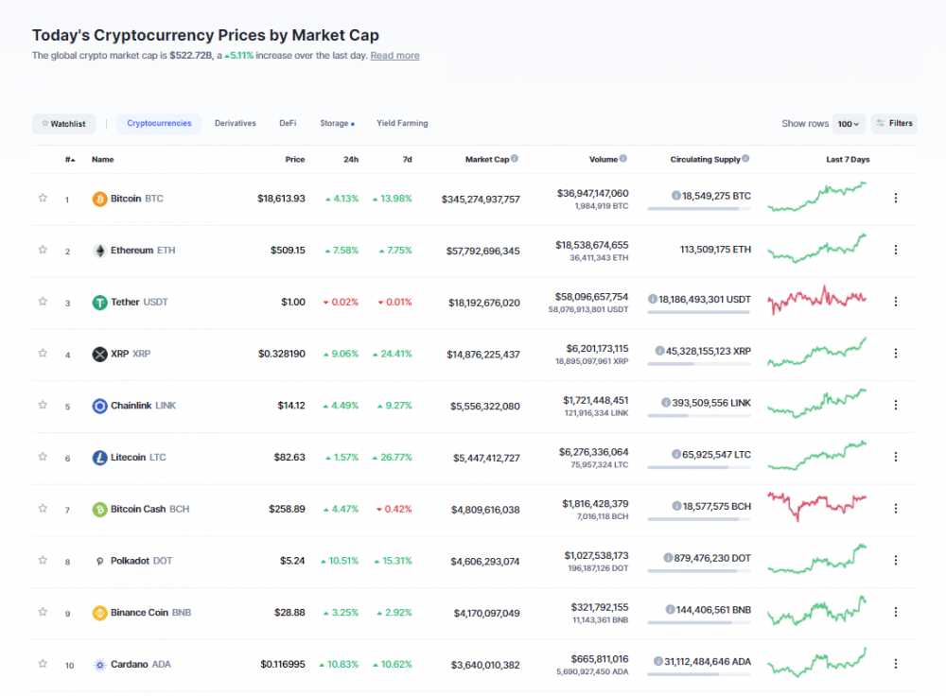Viewport: 946px width, 696px height.
Task: Click info icon beside Tether circulating supply
Action: 653,299
